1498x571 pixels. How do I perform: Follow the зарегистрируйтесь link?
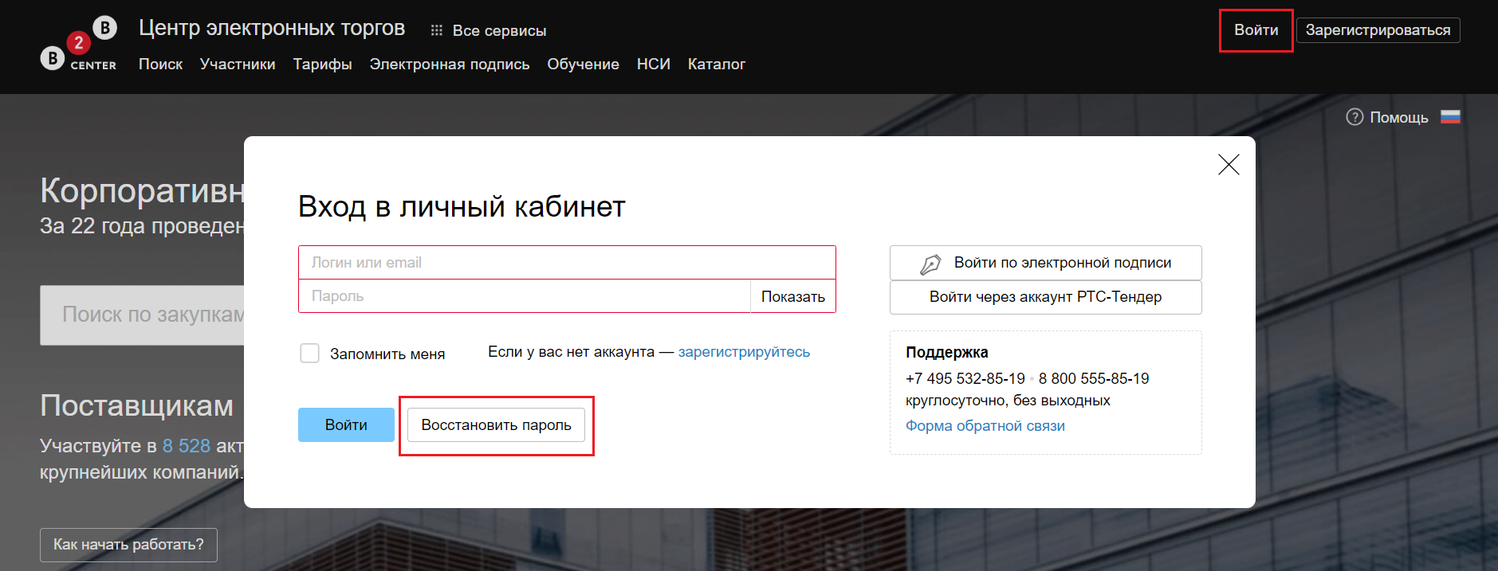[743, 352]
